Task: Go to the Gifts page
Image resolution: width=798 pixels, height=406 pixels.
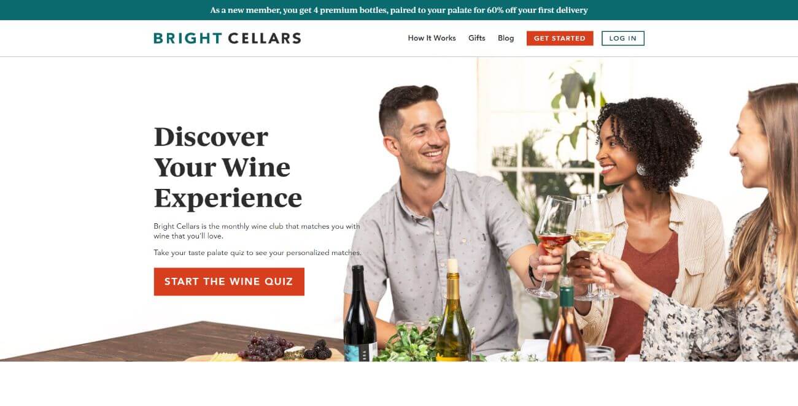Action: coord(476,38)
